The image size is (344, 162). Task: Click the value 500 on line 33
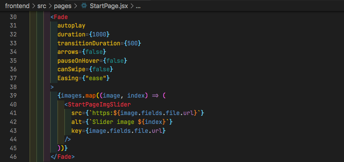point(132,43)
